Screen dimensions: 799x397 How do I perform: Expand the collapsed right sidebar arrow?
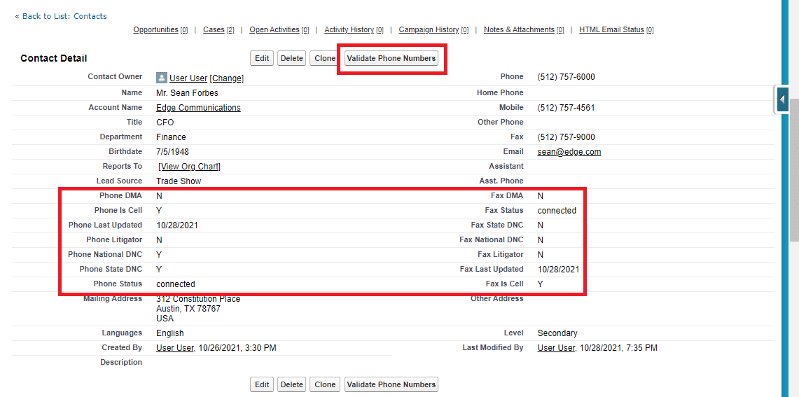pos(781,100)
